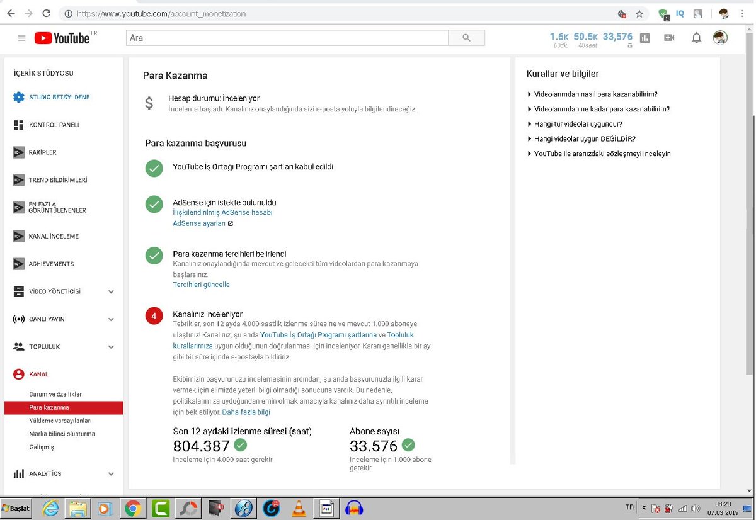Viewport: 756px width, 520px height.
Task: Click STUDIO BETA'YI DENE link
Action: click(x=59, y=98)
